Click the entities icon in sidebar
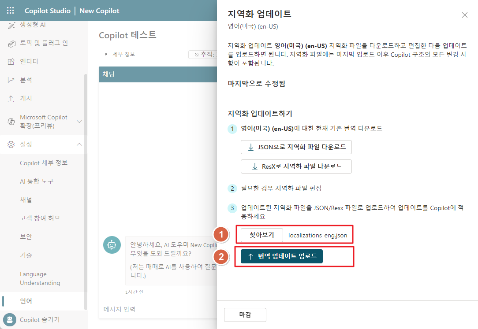The height and width of the screenshot is (329, 478). pos(11,62)
